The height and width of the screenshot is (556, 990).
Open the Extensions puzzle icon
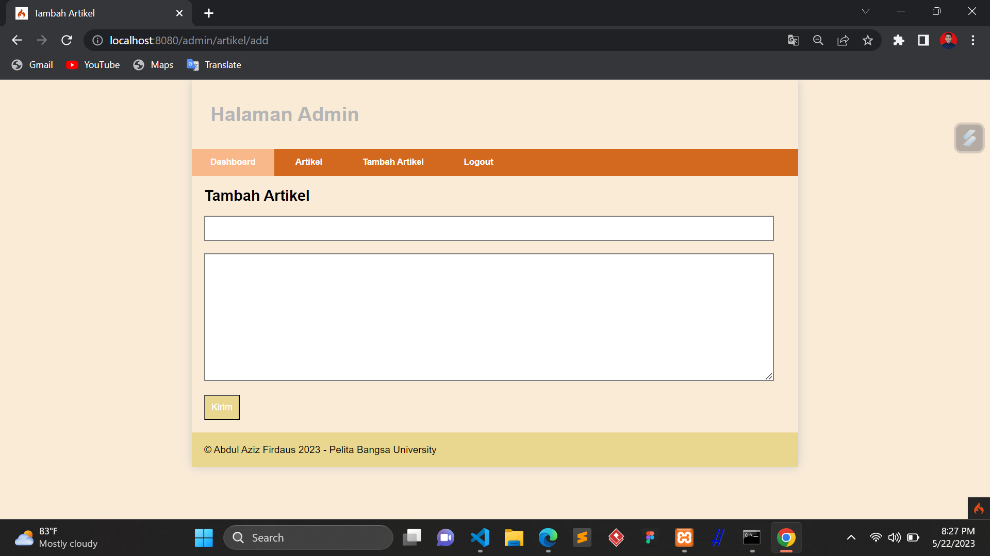pyautogui.click(x=899, y=40)
